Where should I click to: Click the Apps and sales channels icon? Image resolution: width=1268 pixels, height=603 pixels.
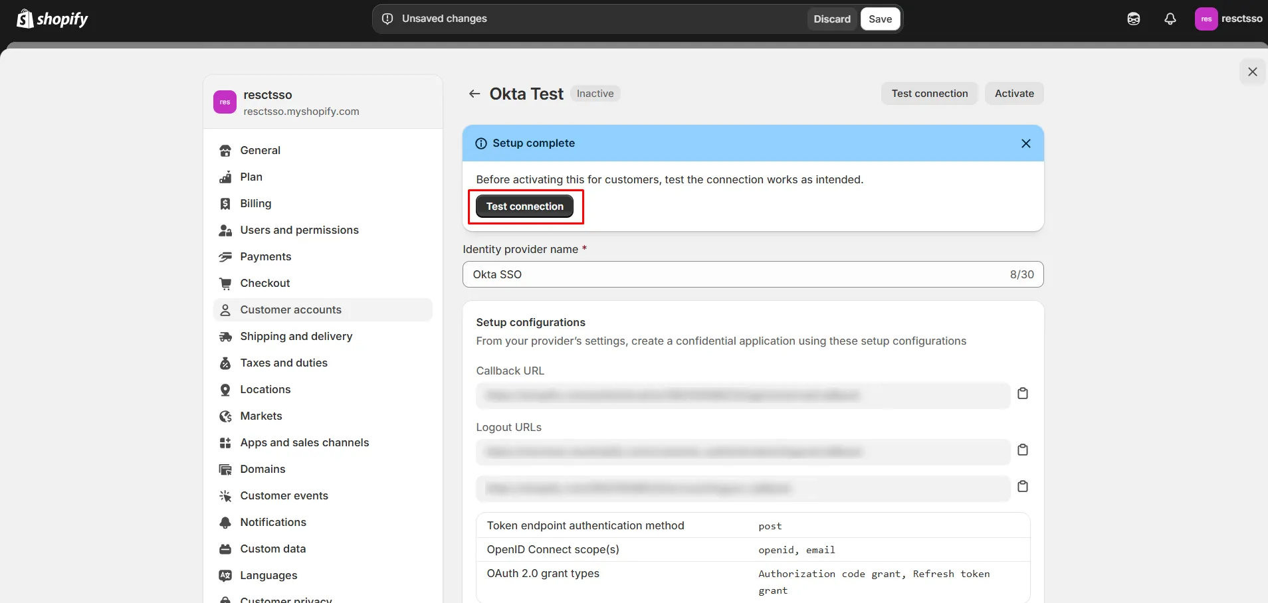pos(225,443)
